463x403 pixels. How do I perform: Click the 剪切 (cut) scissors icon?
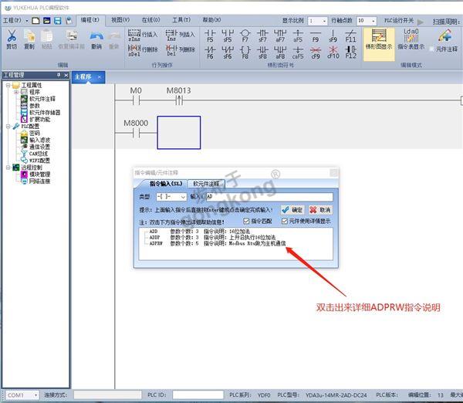11,39
